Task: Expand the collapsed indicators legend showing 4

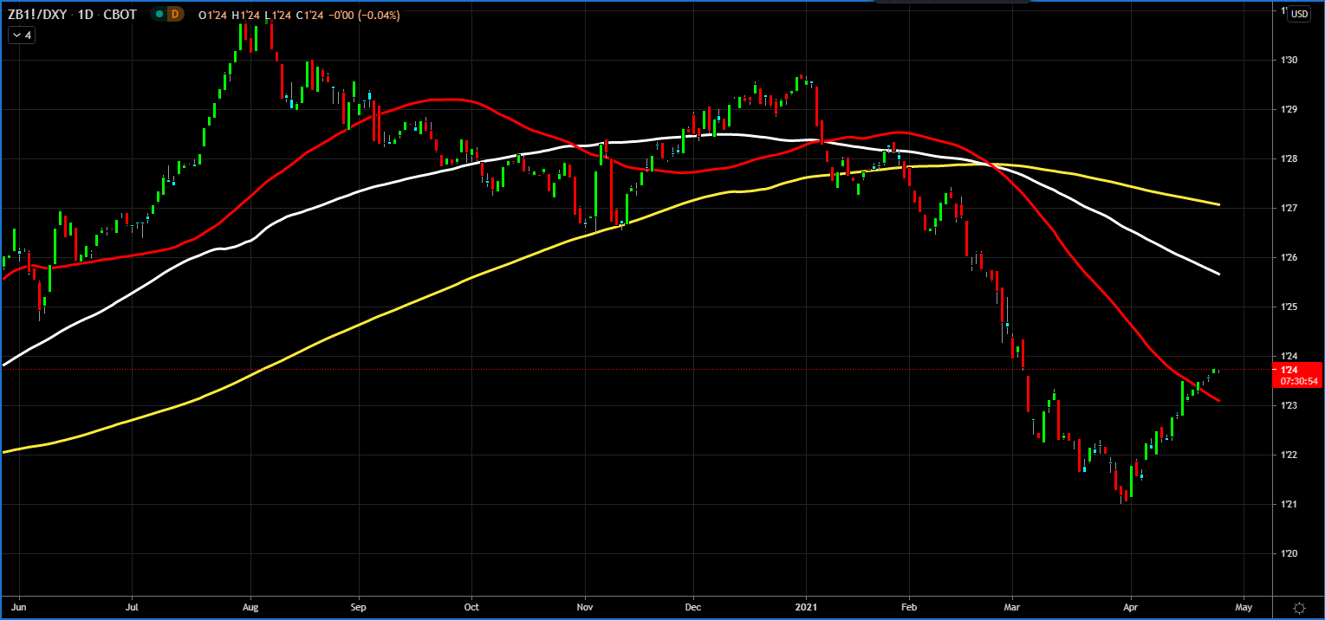Action: [22, 36]
